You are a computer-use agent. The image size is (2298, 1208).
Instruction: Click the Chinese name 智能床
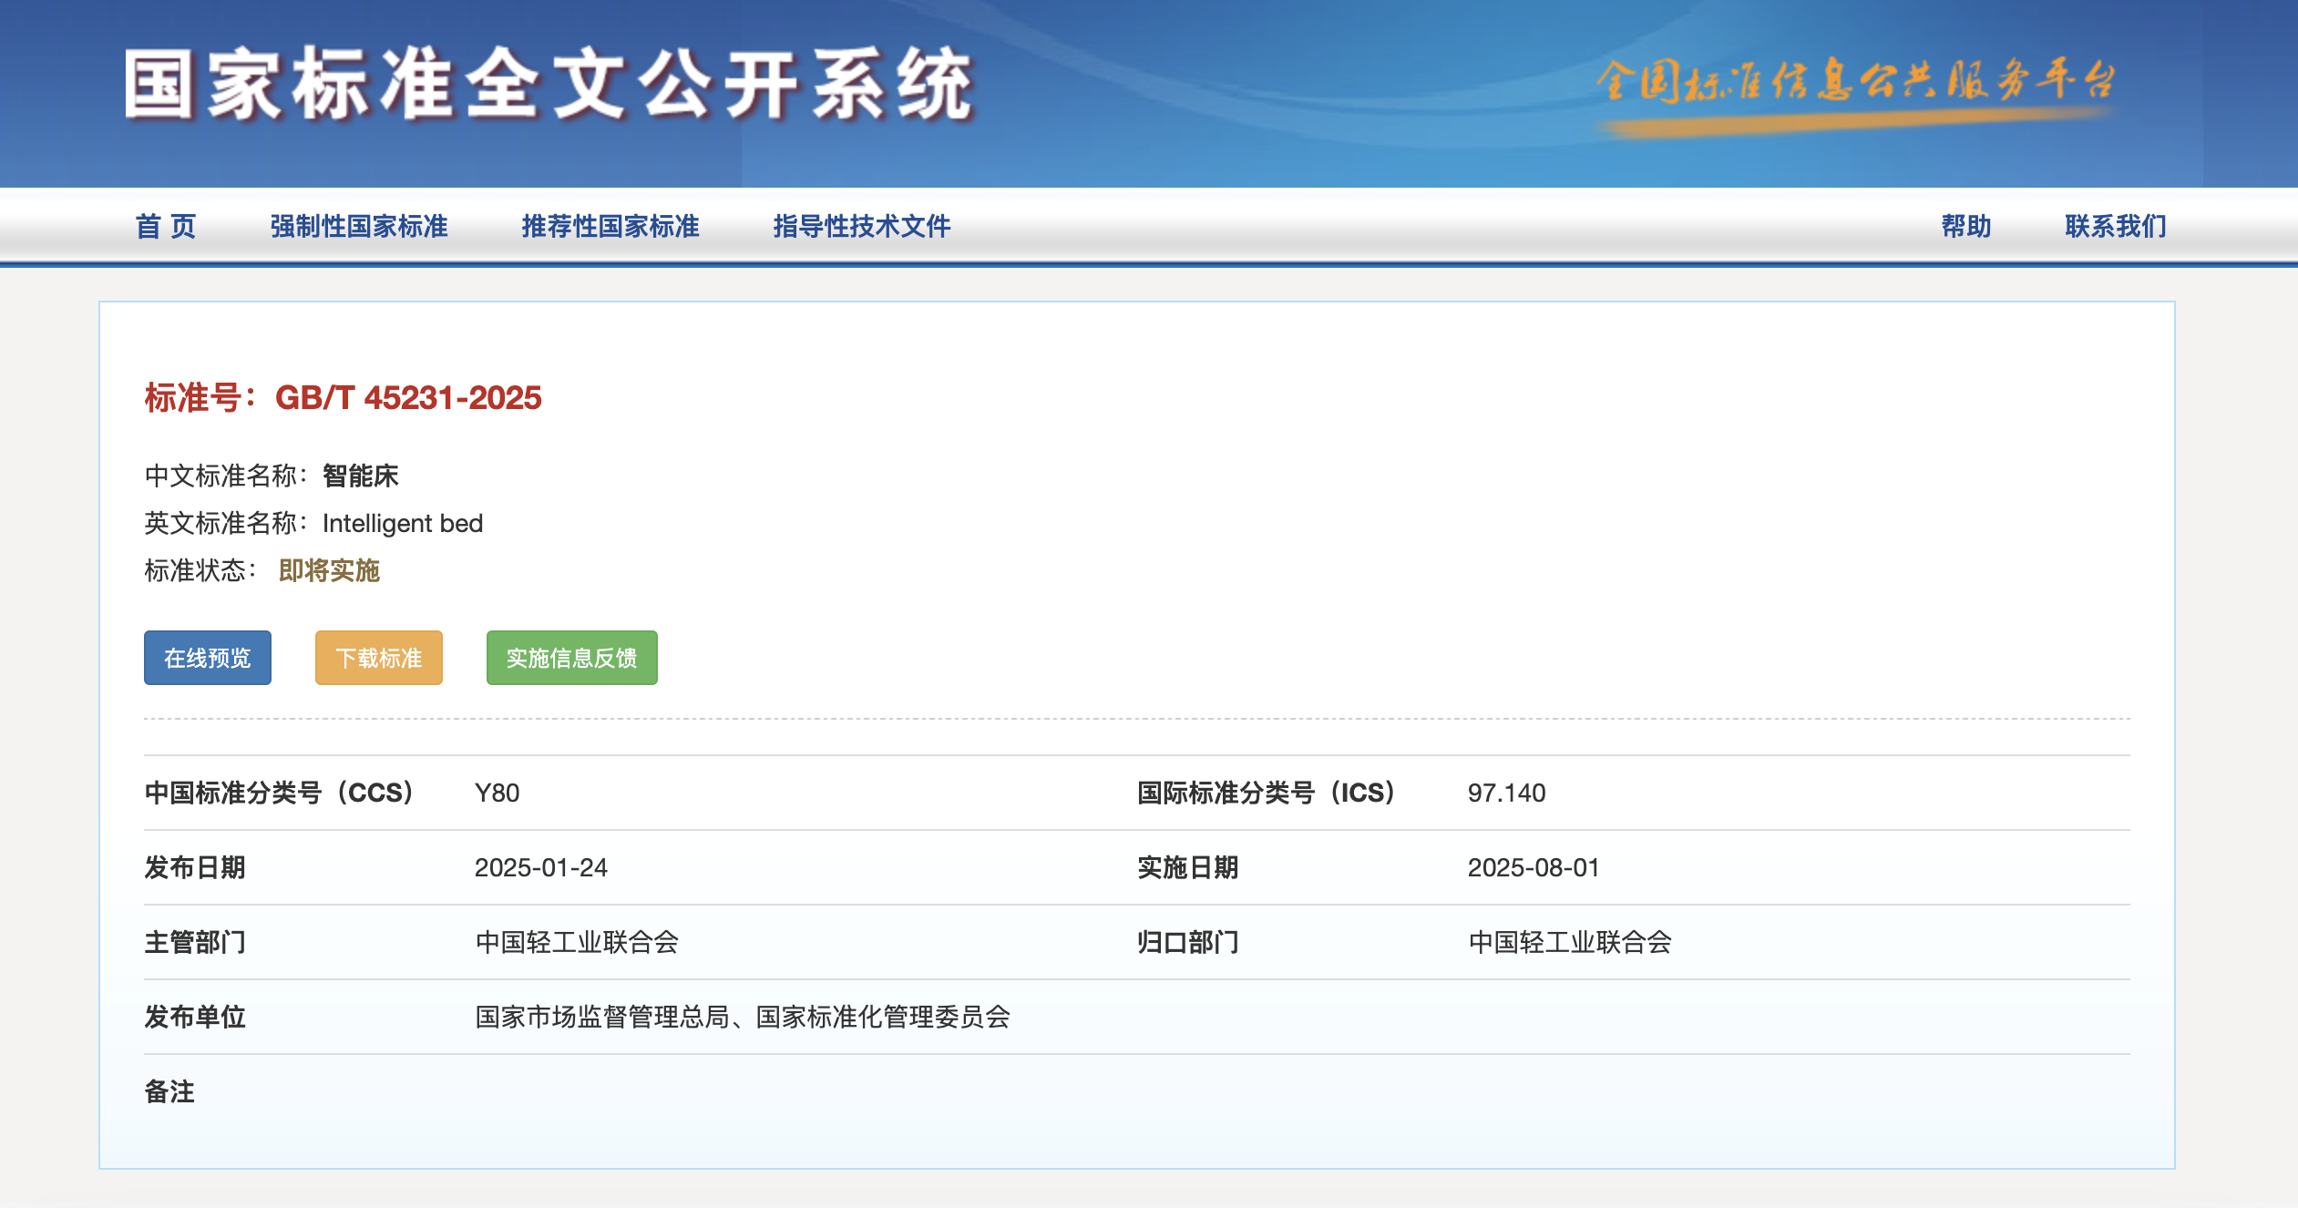coord(361,476)
